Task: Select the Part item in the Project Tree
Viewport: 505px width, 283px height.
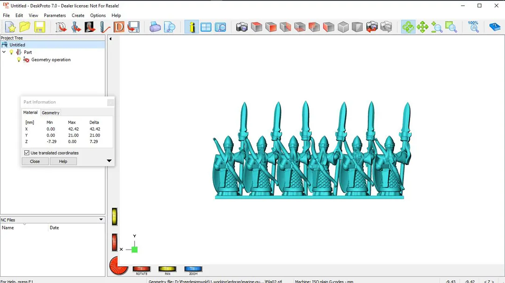Action: pos(28,52)
